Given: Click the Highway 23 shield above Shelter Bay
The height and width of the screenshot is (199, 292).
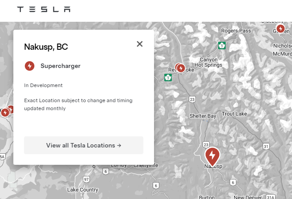Looking at the screenshot, I should click(x=192, y=99).
